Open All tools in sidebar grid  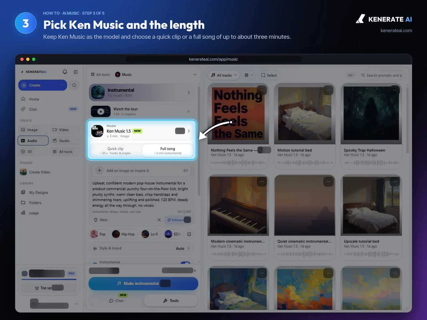point(64,151)
